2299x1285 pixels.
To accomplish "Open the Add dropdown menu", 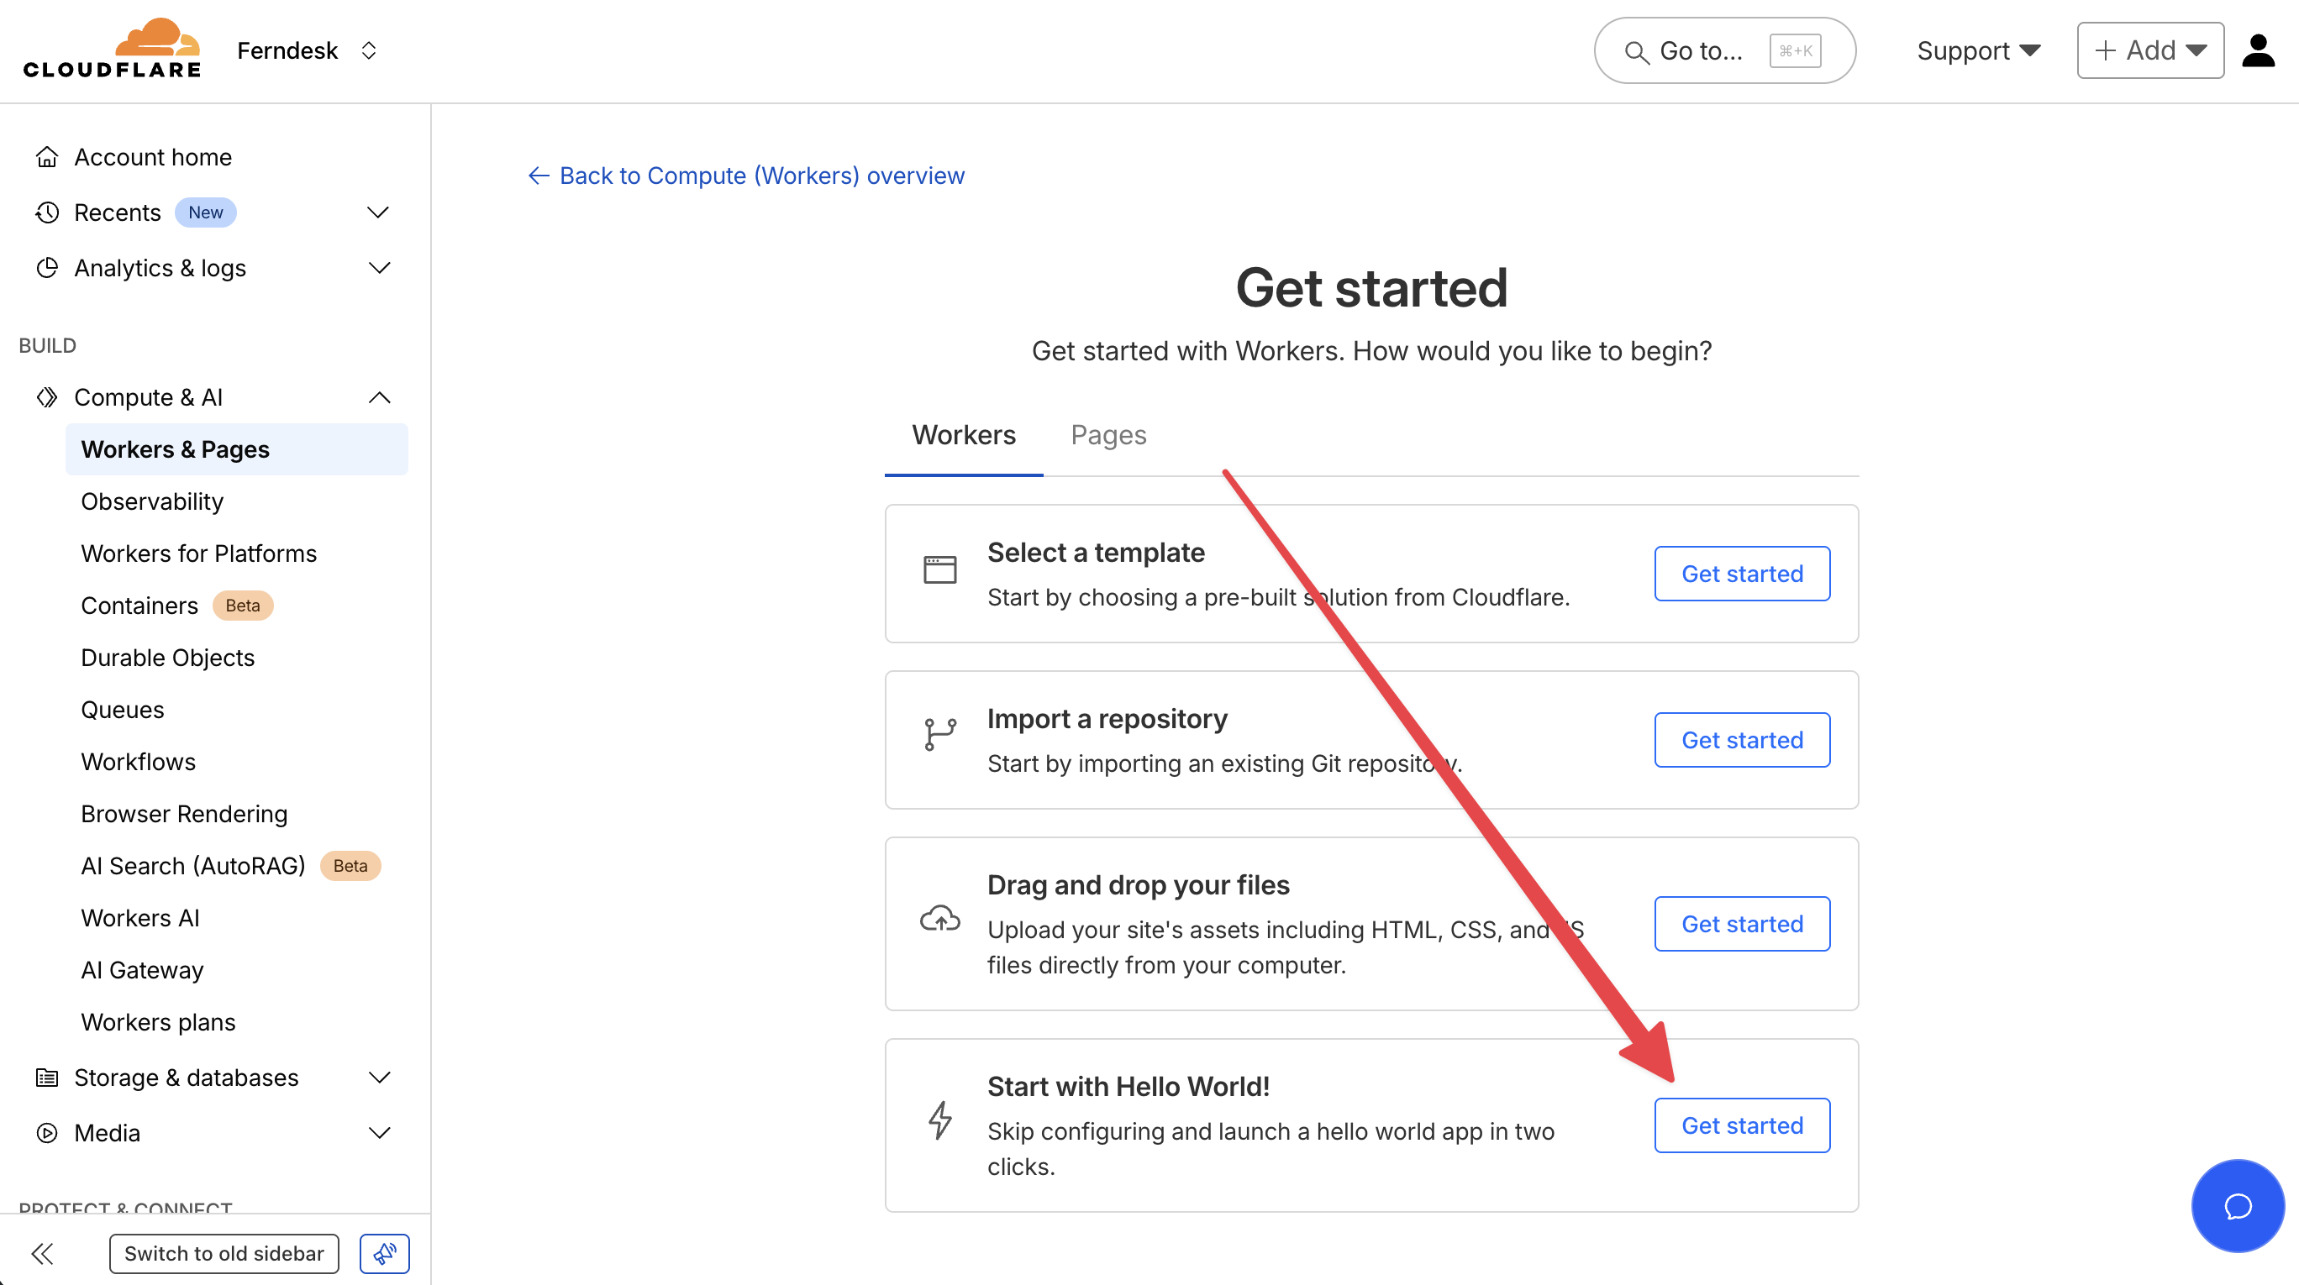I will tap(2149, 51).
